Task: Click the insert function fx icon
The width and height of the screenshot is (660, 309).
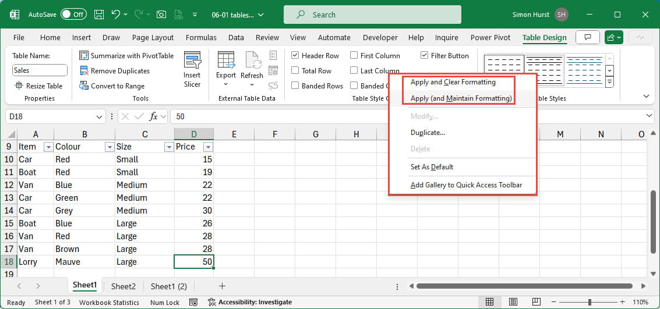Action: click(x=154, y=116)
